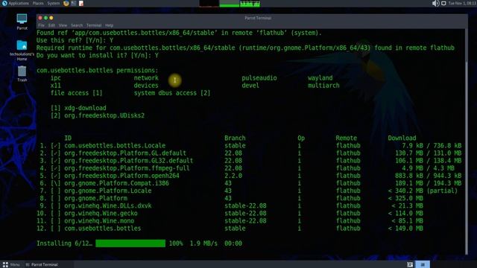Click the notification tray icon beside volume
477x268 pixels.
coord(443,3)
